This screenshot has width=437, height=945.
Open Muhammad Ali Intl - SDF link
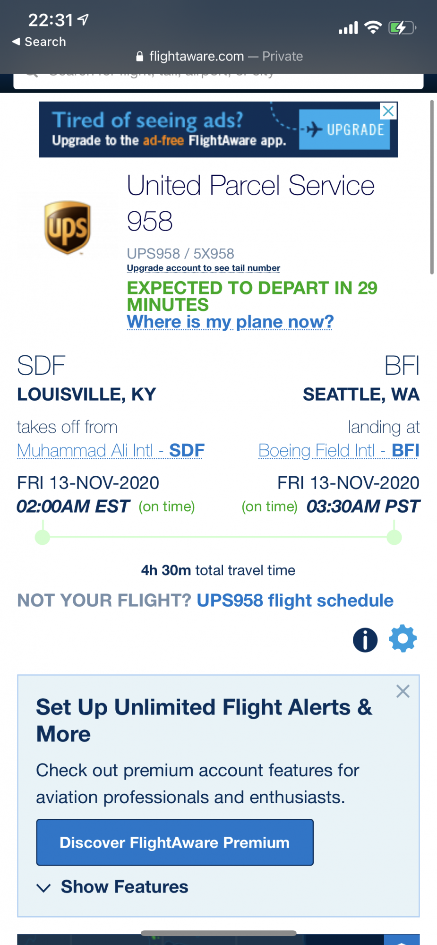click(111, 450)
